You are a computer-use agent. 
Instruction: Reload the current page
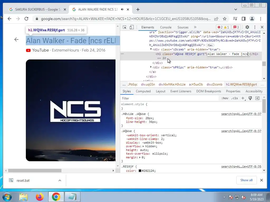tap(26, 19)
